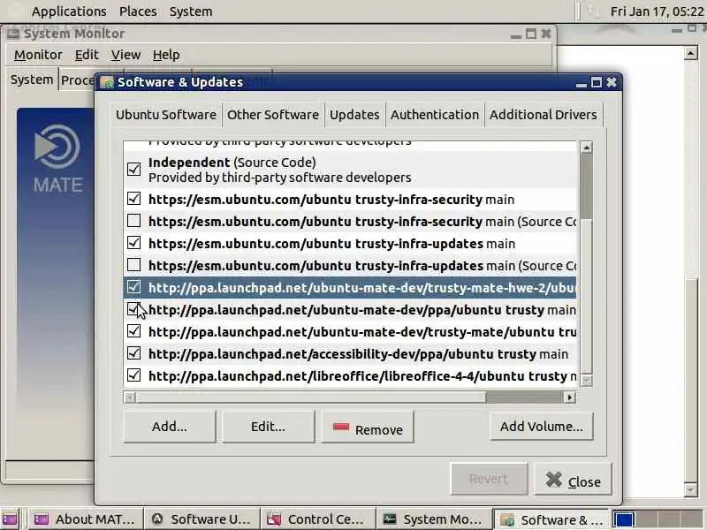
Task: Click the MATE logo in System Monitor
Action: point(57,159)
